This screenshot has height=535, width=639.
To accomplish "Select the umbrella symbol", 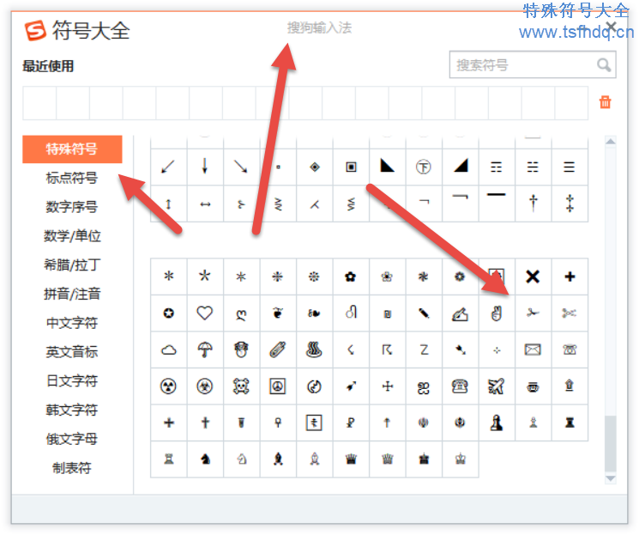I will click(x=205, y=350).
